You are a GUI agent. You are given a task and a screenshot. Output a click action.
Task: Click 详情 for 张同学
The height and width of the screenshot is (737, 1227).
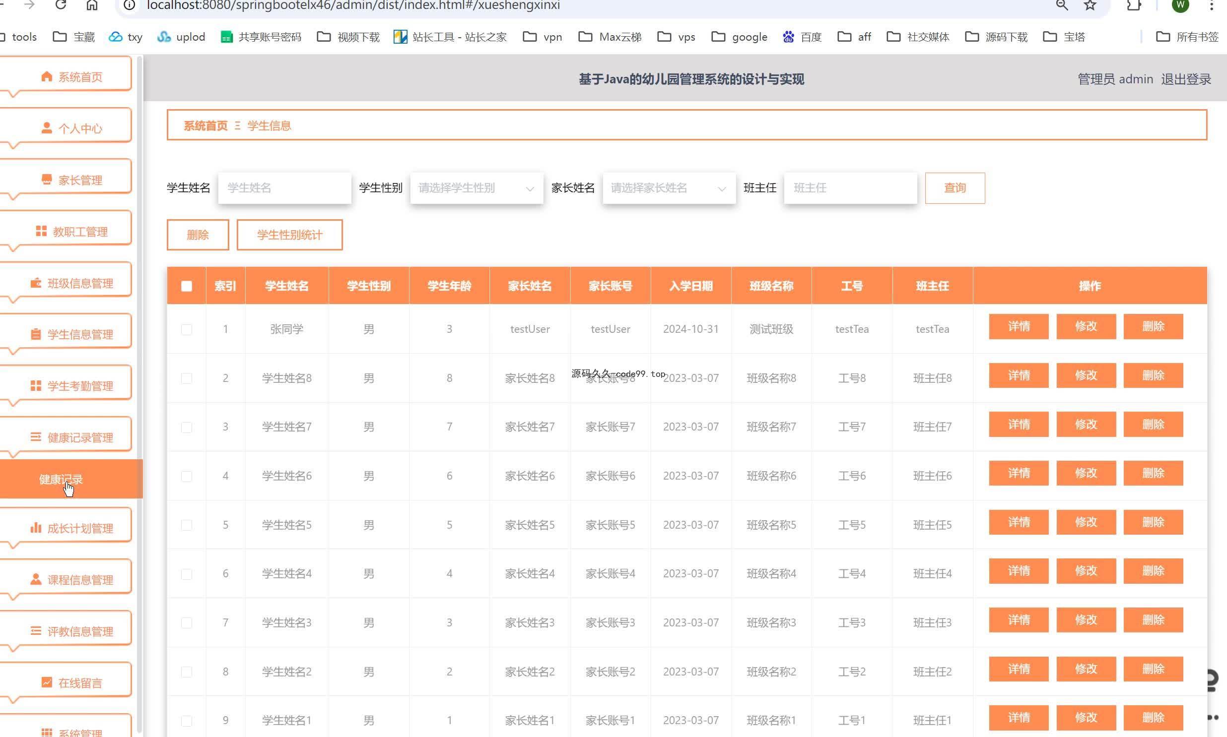coord(1018,326)
